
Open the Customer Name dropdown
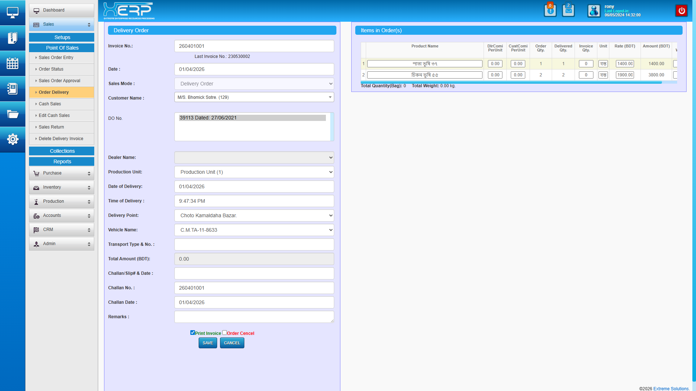[x=254, y=97]
